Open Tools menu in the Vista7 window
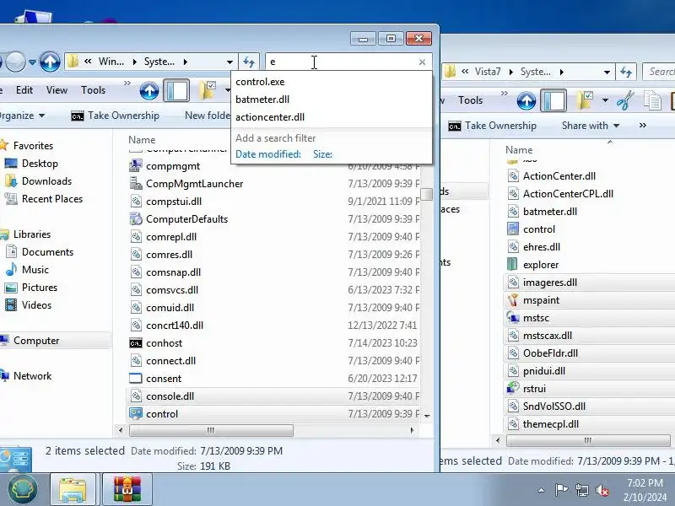This screenshot has height=506, width=675. (x=470, y=100)
